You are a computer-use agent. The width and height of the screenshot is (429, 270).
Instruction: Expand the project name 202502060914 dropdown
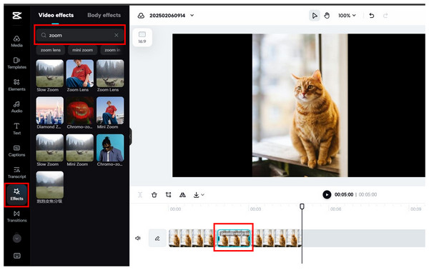point(192,16)
